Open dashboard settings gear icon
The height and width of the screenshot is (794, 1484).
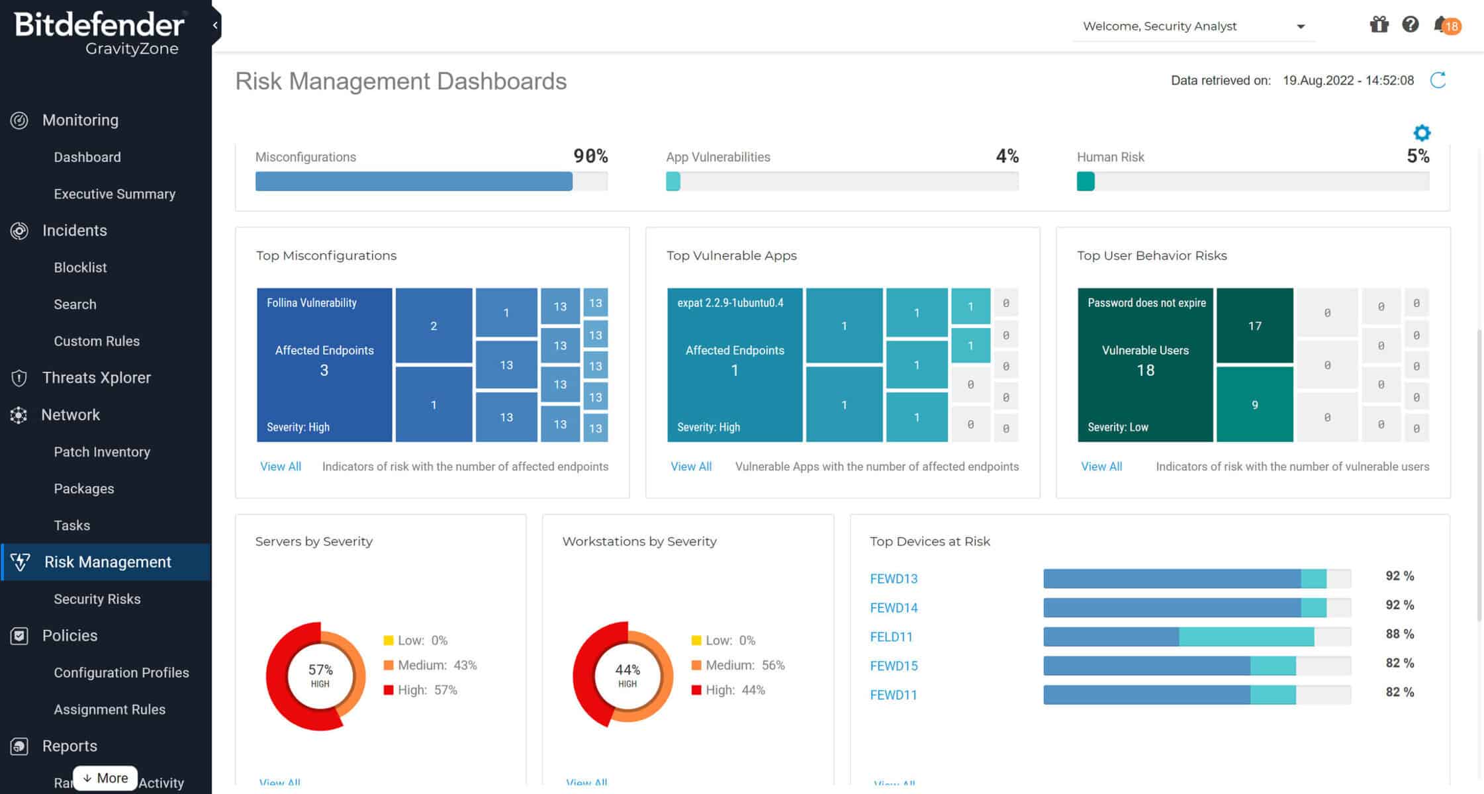click(x=1421, y=133)
